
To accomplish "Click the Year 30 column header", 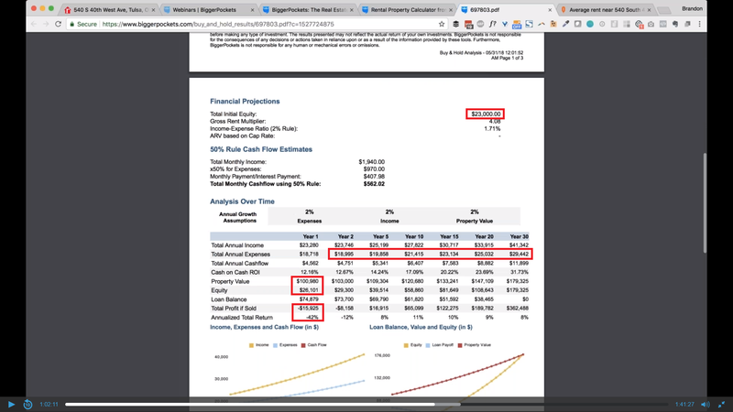I will (519, 236).
